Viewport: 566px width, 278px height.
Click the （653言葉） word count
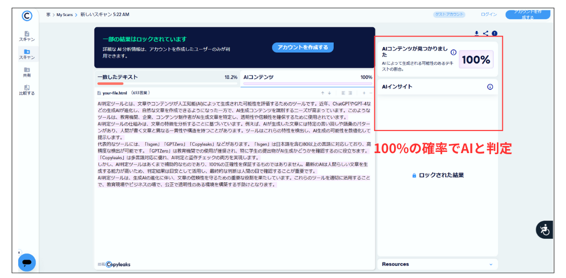pos(140,93)
